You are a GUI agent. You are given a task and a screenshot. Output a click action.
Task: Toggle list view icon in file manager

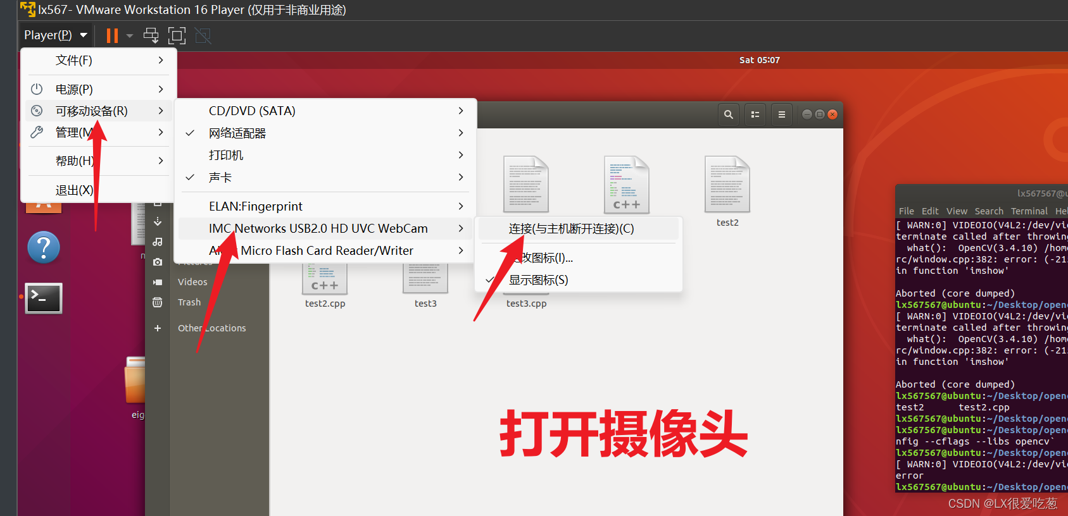pos(755,114)
